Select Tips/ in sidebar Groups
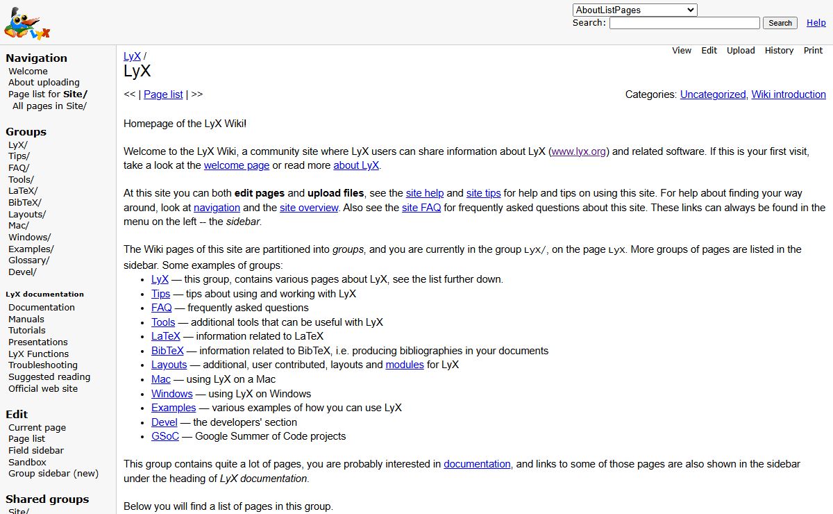Viewport: 833px width, 514px height. 19,156
